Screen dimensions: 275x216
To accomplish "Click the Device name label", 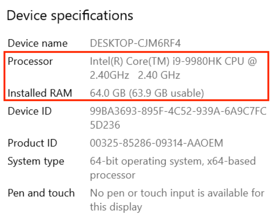I will 38,43.
